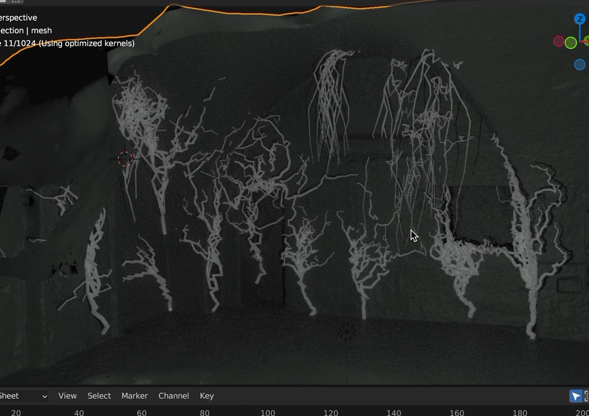The image size is (589, 416).
Task: Open the Dope Sheet mode dropdown
Action: pyautogui.click(x=24, y=396)
